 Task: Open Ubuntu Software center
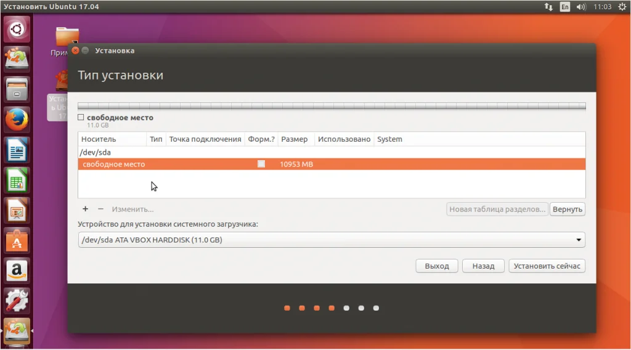[17, 241]
